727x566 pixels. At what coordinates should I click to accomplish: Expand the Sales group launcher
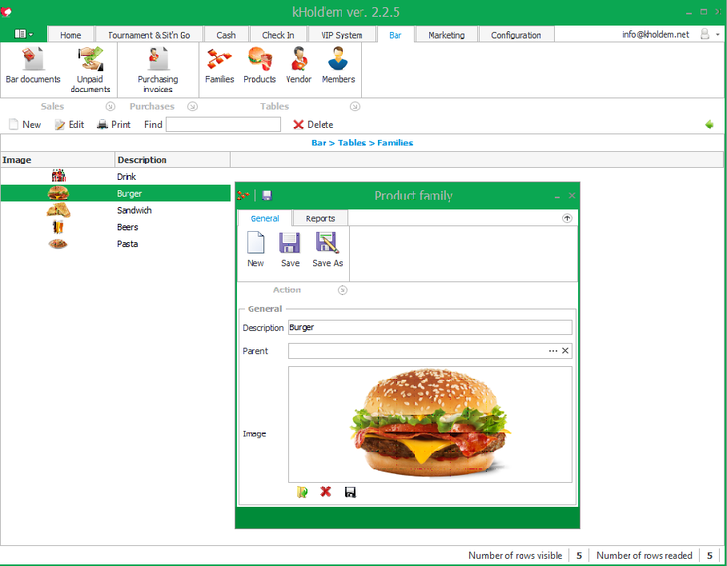click(110, 106)
